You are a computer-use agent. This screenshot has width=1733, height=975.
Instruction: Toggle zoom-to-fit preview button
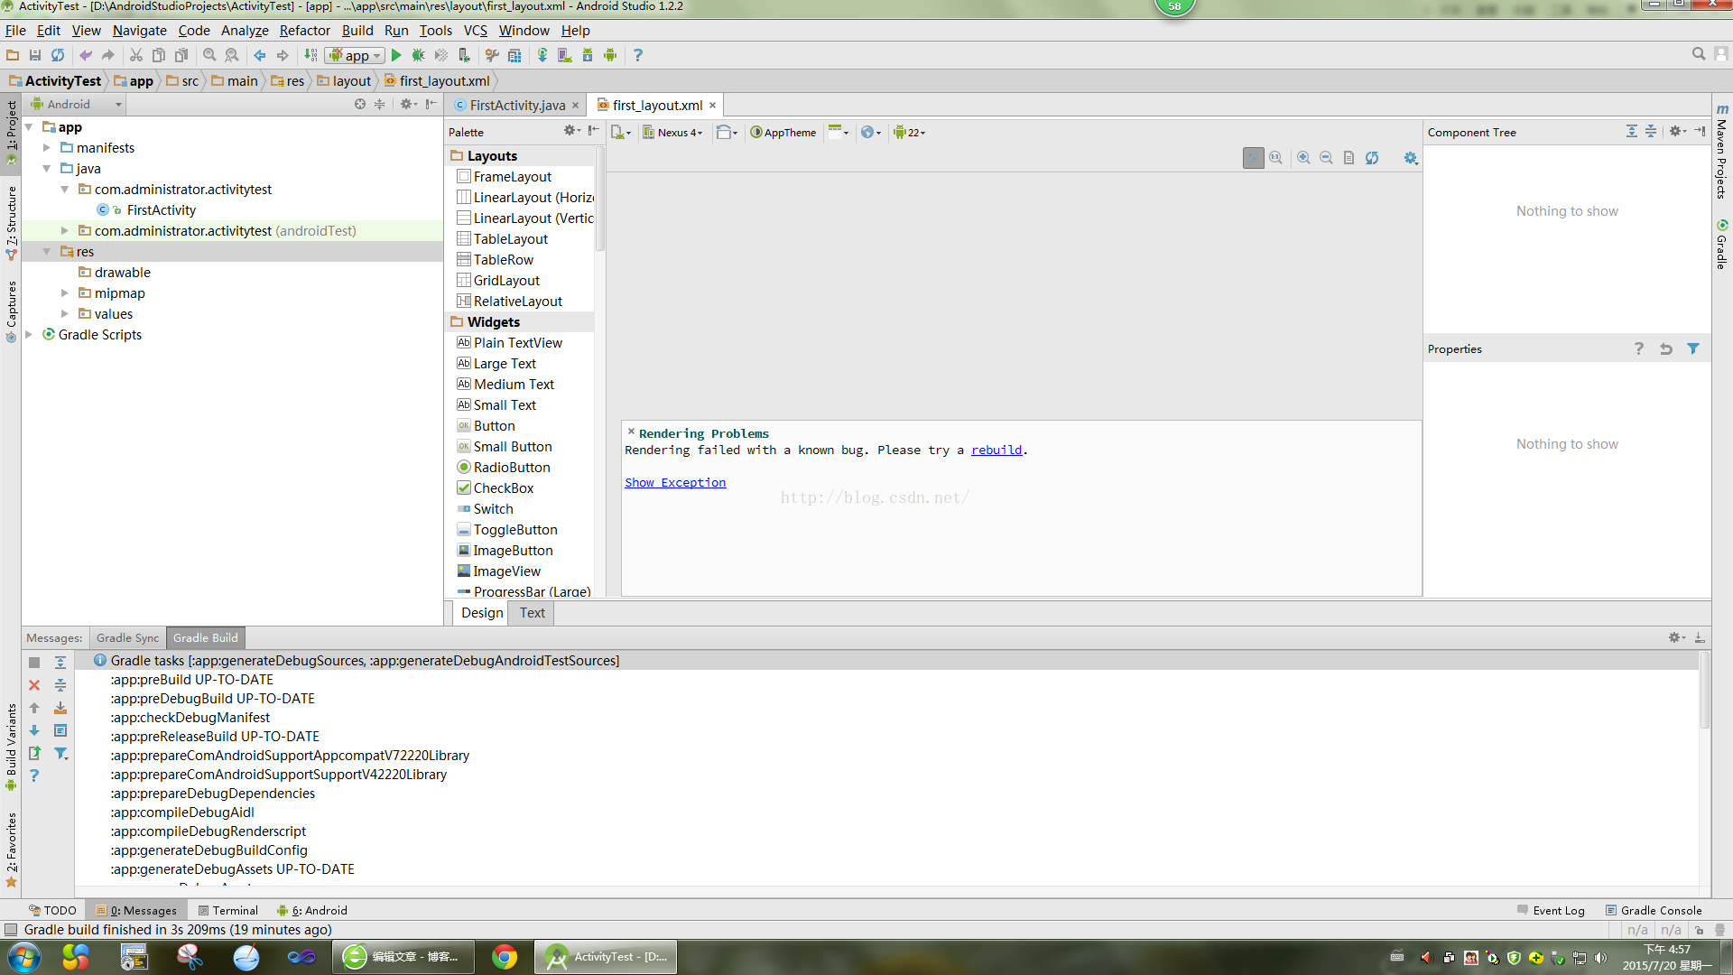pos(1254,158)
